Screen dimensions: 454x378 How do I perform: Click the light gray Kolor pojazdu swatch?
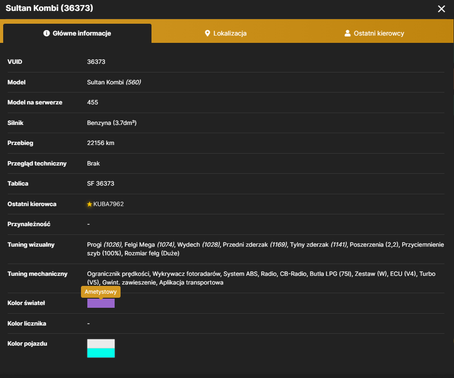pos(101,344)
